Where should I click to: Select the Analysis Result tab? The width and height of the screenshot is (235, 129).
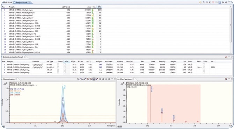click(21, 2)
